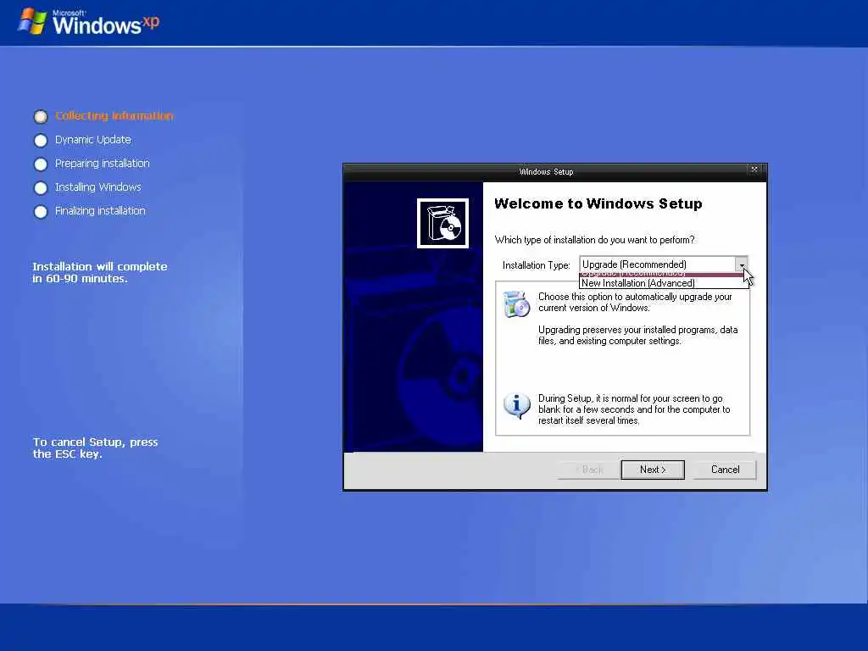Choose the highlighted Upgrade (Recommended) list option
This screenshot has width=868, height=651.
coord(661,274)
